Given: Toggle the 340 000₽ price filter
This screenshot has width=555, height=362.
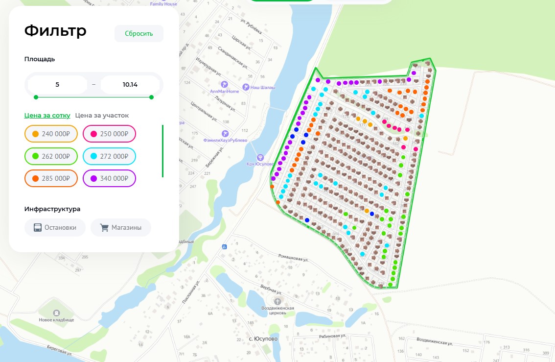Looking at the screenshot, I should point(109,178).
